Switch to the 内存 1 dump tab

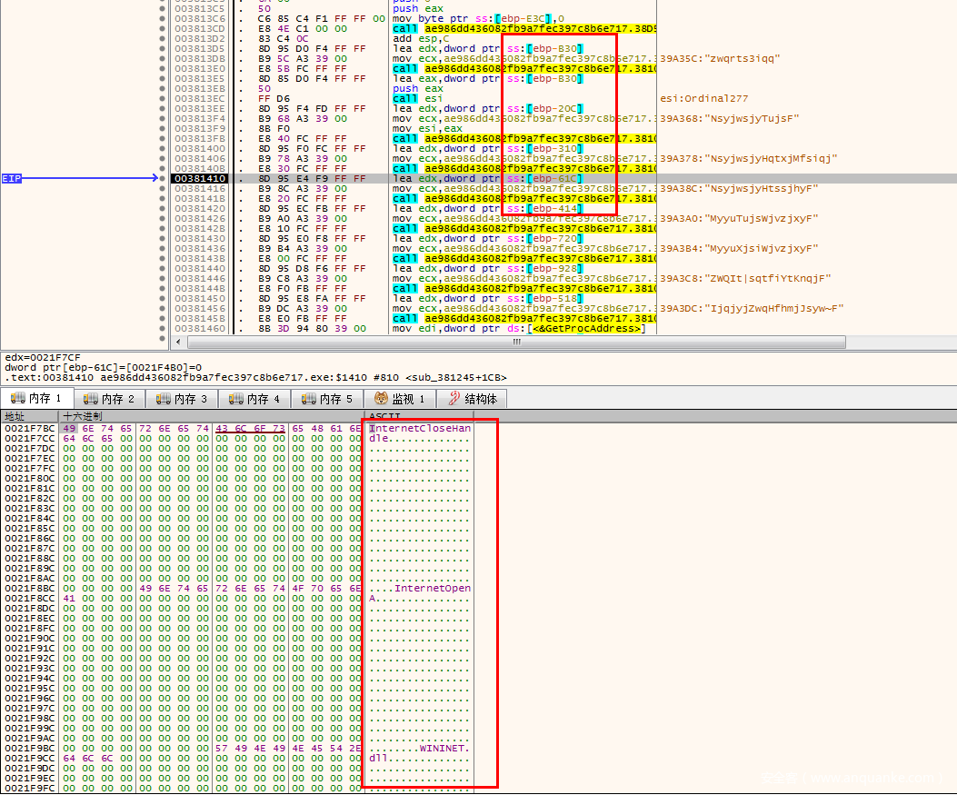pos(36,399)
